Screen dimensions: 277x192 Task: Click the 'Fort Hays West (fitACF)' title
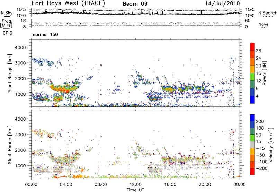click(68, 3)
